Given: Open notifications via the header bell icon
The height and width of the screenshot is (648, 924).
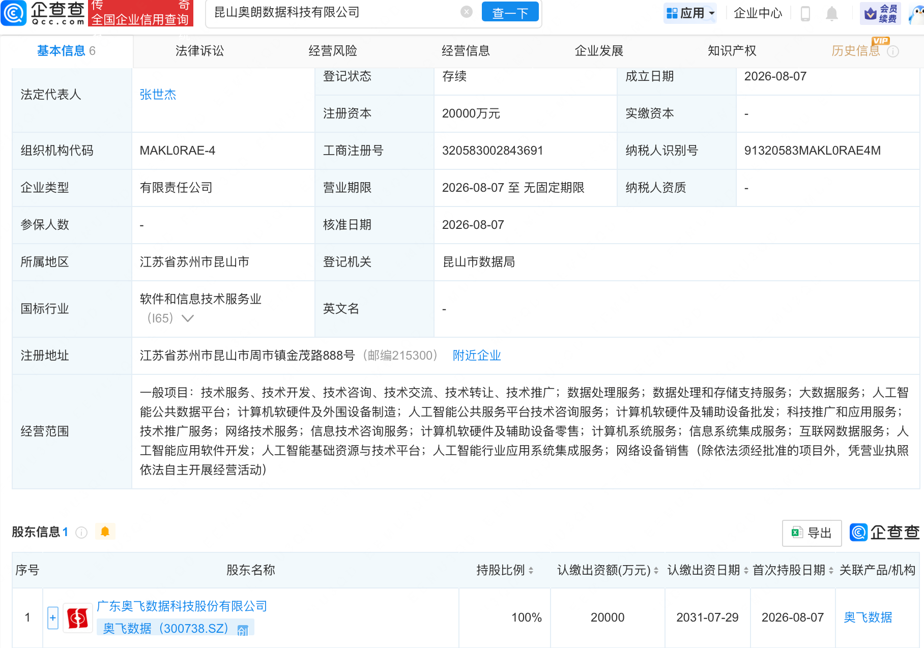Looking at the screenshot, I should 832,13.
